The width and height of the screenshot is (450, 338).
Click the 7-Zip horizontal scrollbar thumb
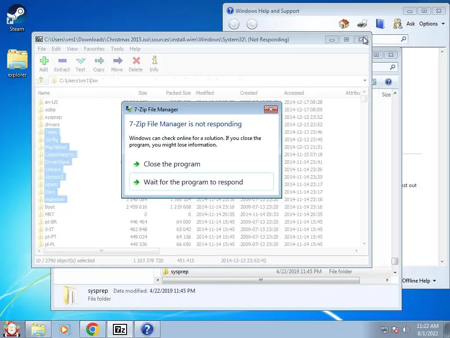102,251
